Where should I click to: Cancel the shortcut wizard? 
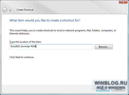coord(118,89)
